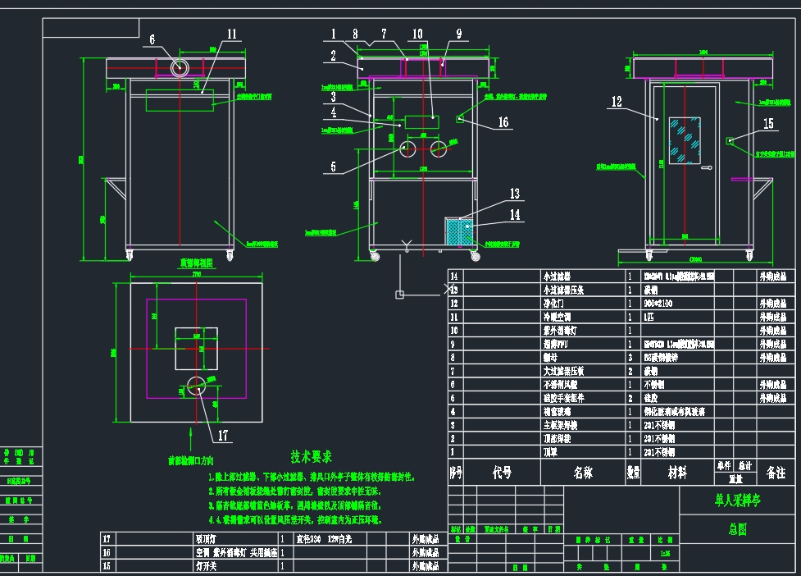Select the '900*2100' material cell
This screenshot has width=801, height=576.
coord(658,303)
